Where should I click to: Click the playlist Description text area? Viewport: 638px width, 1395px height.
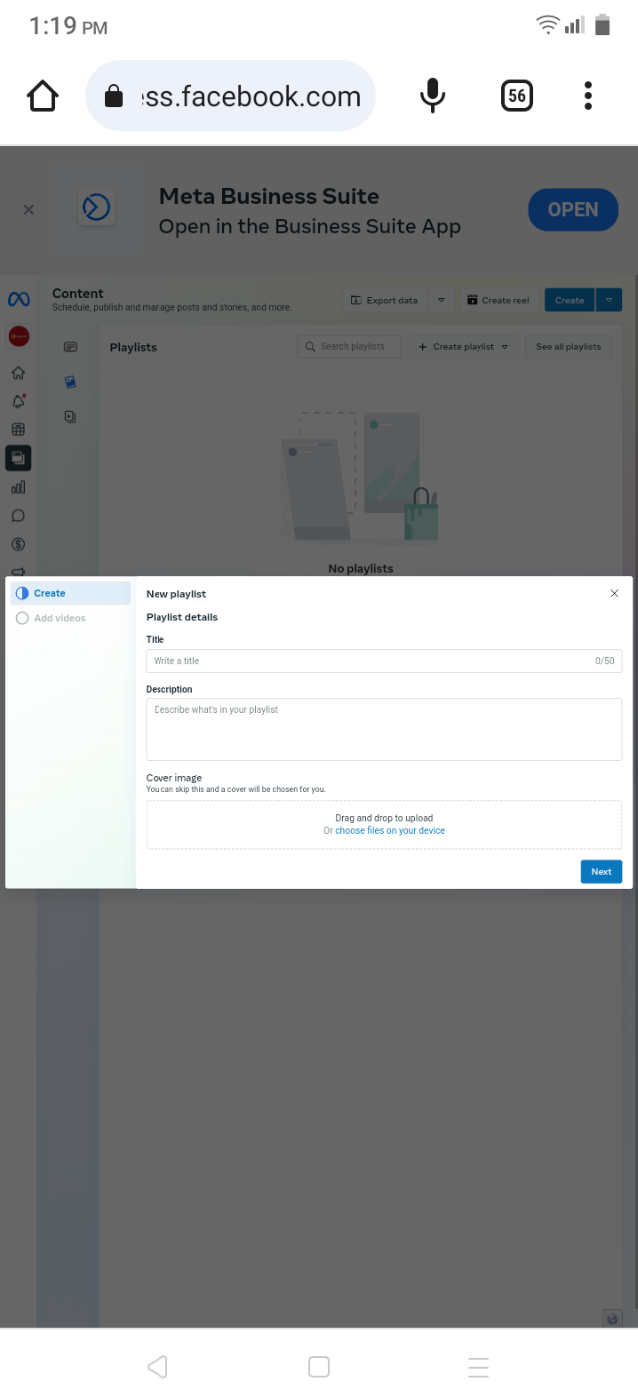pos(384,729)
